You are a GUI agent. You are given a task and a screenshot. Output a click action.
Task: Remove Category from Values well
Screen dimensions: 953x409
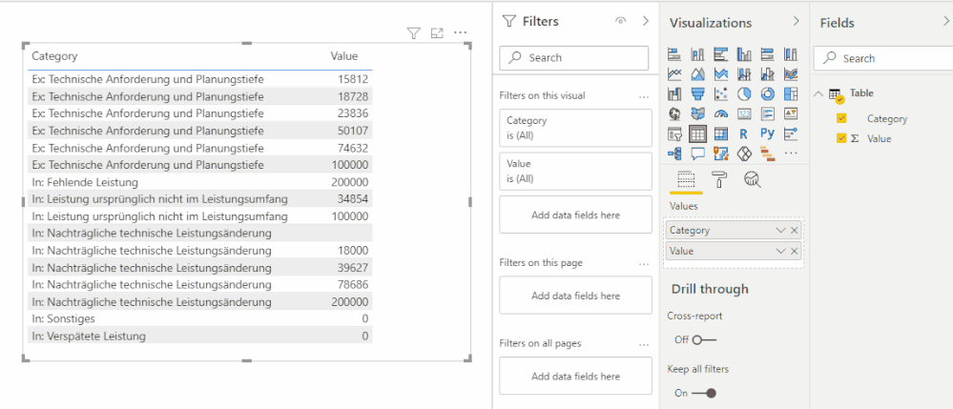(x=794, y=231)
